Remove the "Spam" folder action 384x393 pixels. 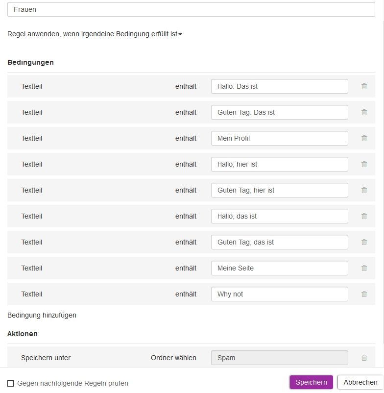click(364, 357)
